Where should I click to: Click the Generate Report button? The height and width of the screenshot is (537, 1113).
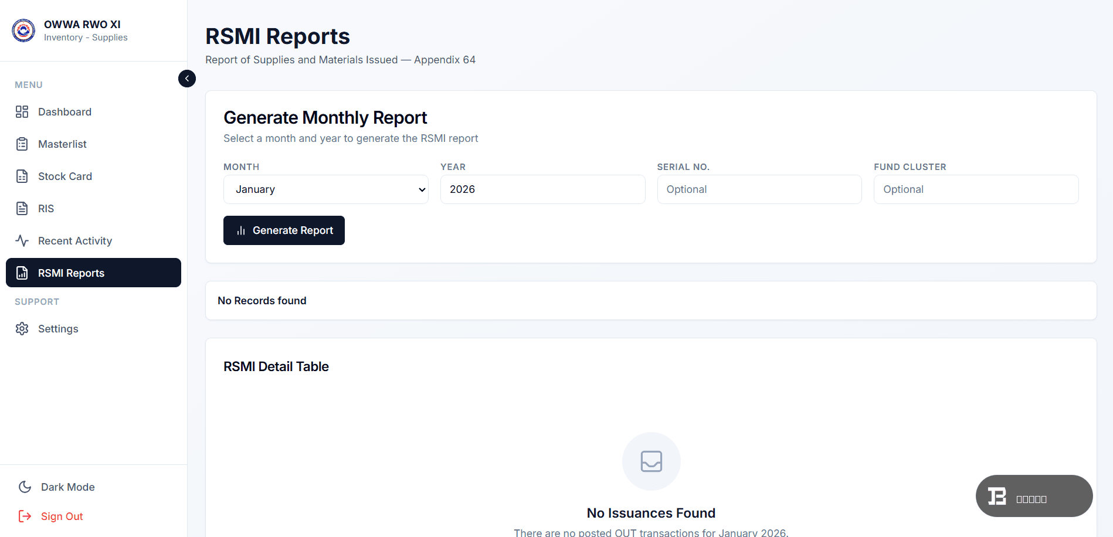(284, 230)
